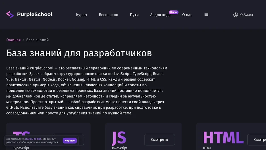Click the breadcrumb chevron separator
This screenshot has width=266, height=150.
(23, 40)
